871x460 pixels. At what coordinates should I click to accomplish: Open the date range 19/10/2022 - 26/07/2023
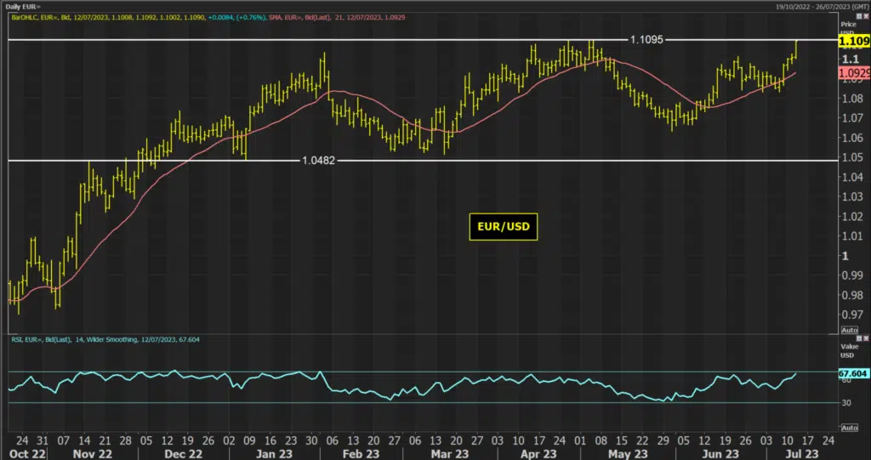point(822,7)
